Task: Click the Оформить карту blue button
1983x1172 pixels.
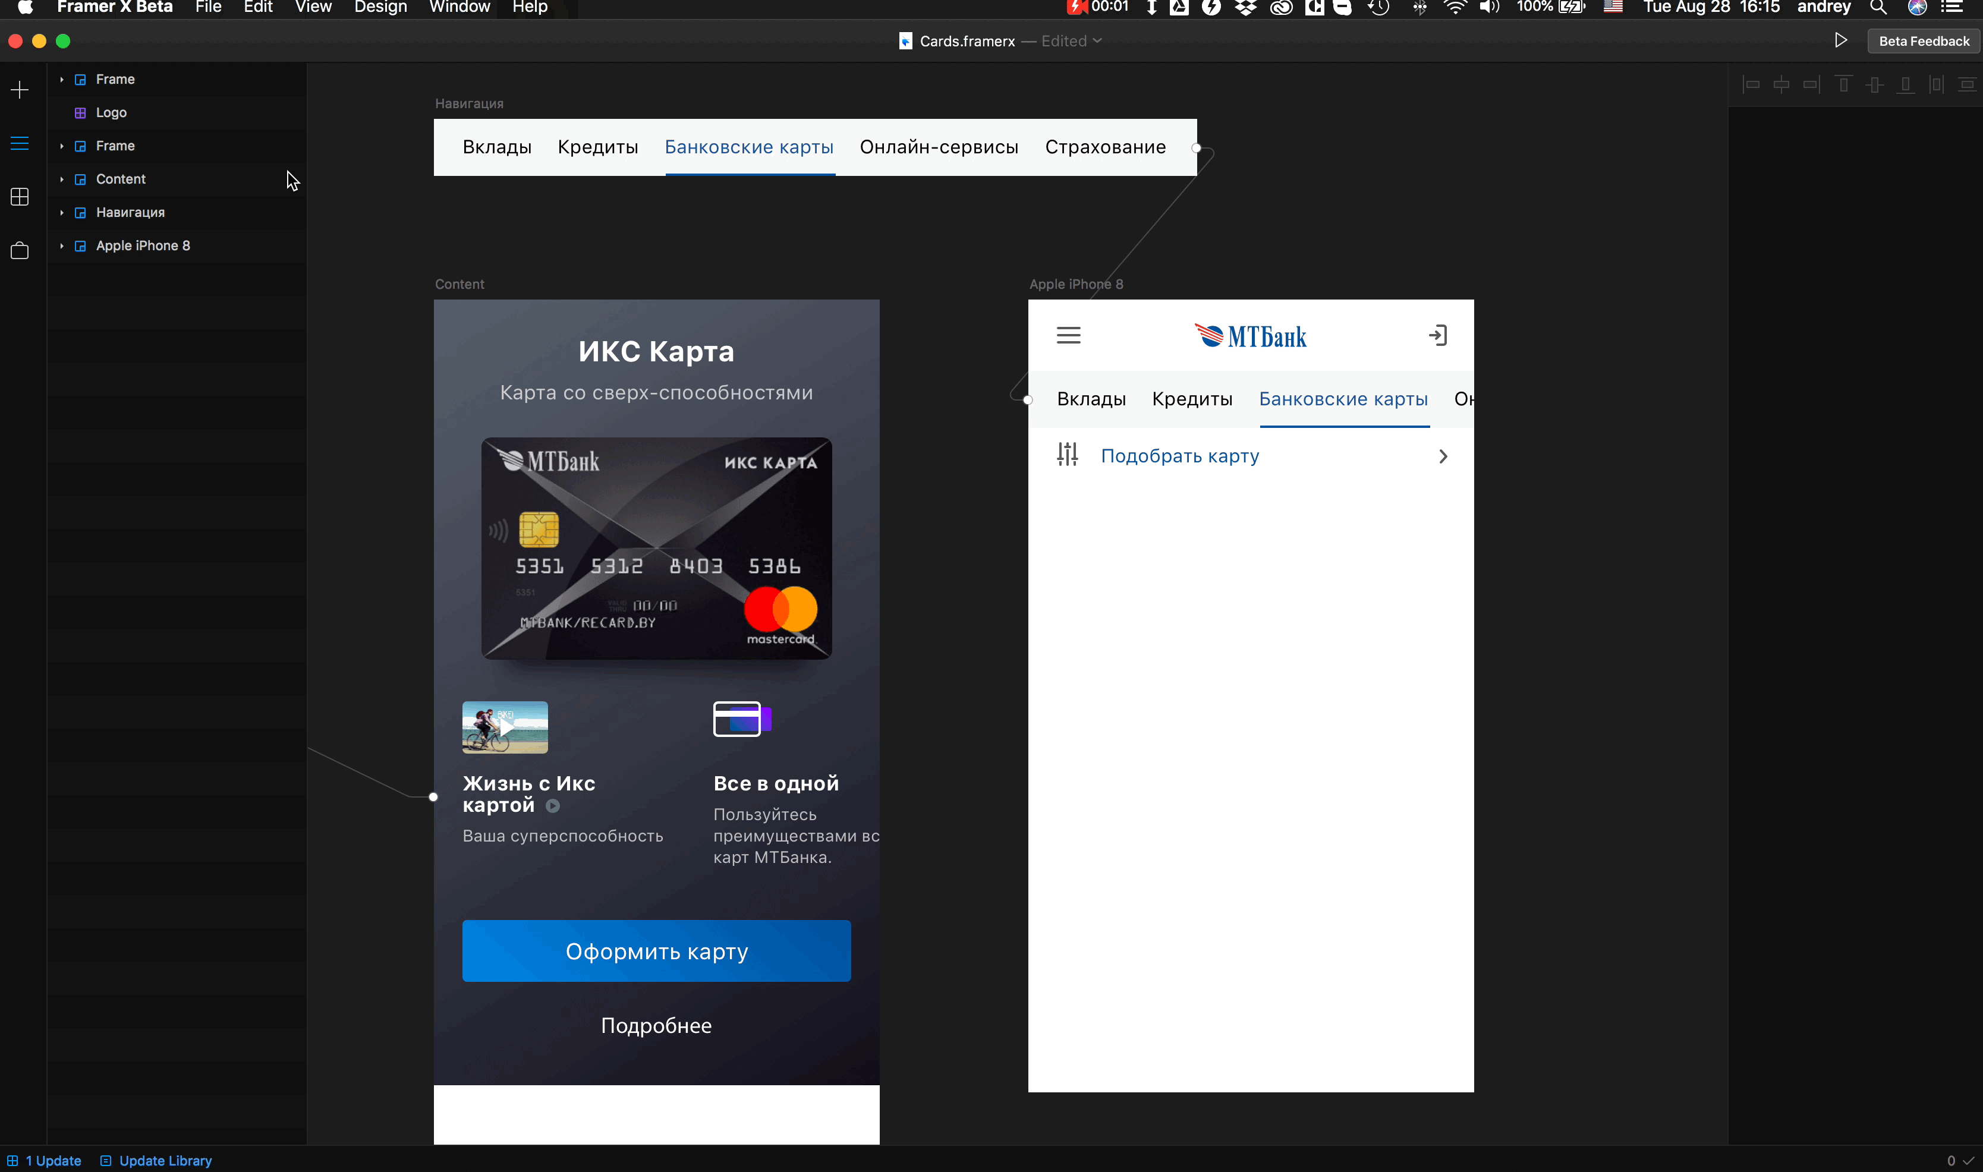Action: [656, 951]
